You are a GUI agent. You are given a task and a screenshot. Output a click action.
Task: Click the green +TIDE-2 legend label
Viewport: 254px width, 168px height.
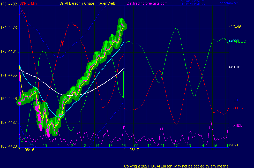[x=241, y=41]
